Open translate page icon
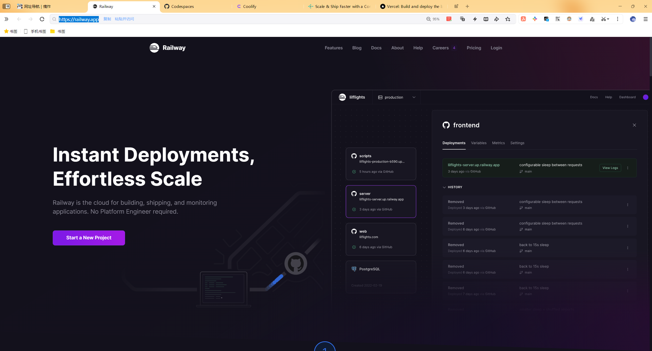652x351 pixels. (x=463, y=19)
